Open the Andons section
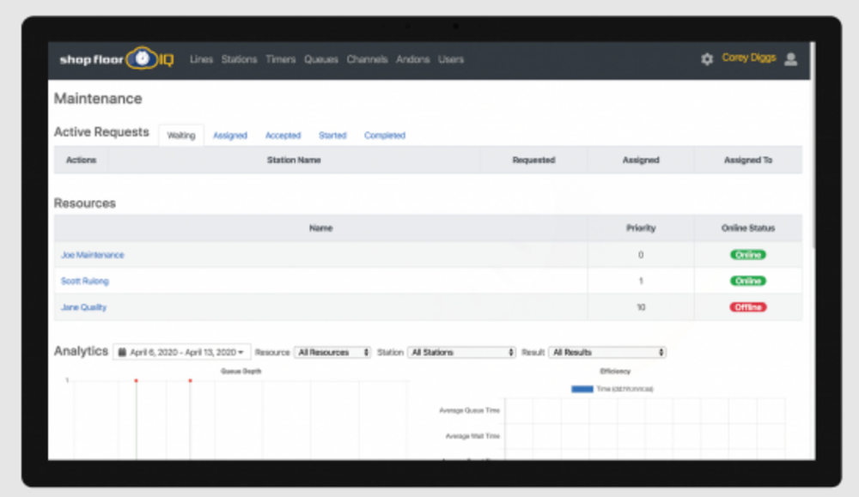Image resolution: width=859 pixels, height=497 pixels. pyautogui.click(x=413, y=59)
